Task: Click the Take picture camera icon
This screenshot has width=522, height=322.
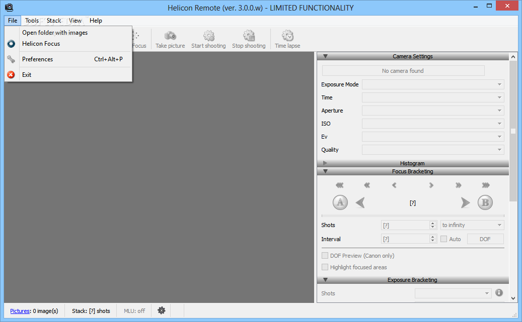Action: [170, 36]
